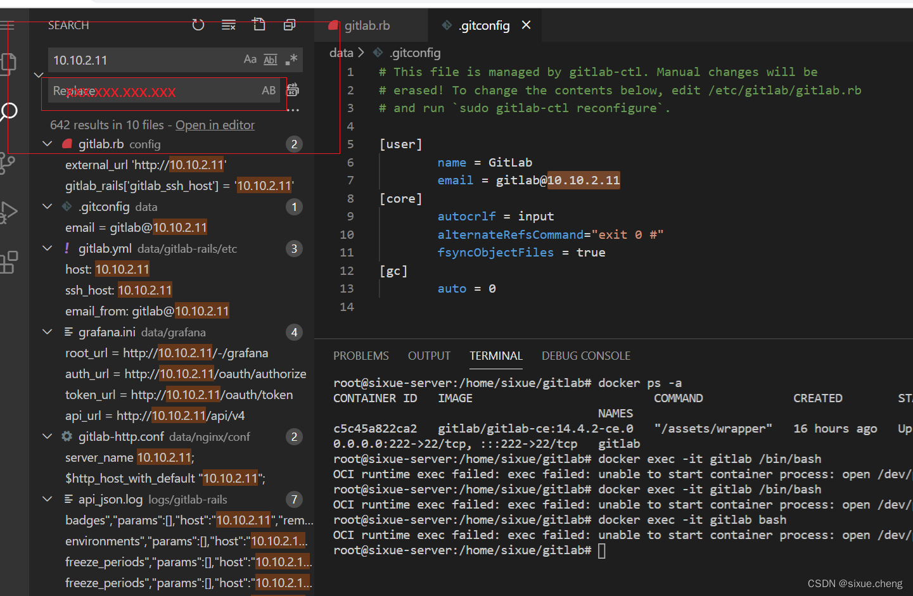Open the OUTPUT panel tab

[429, 356]
